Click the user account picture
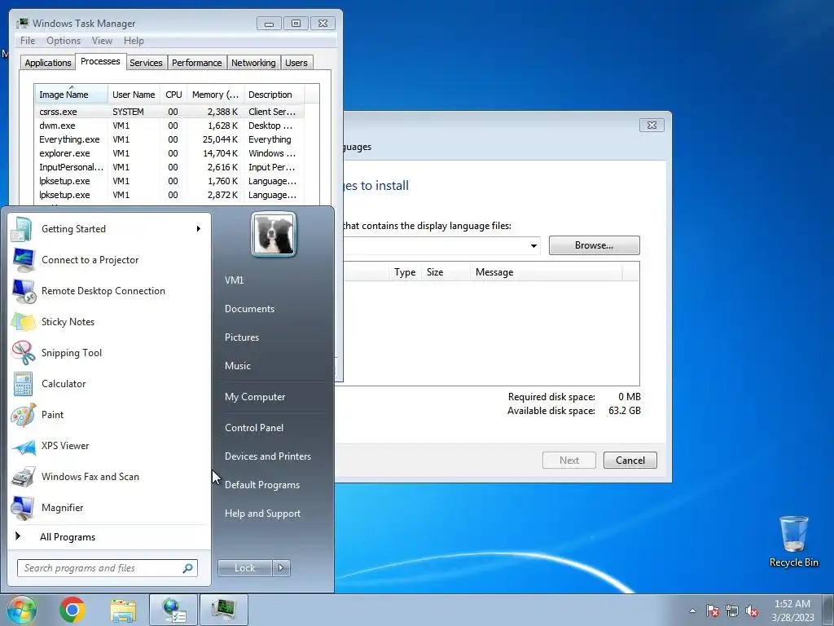 click(x=274, y=234)
